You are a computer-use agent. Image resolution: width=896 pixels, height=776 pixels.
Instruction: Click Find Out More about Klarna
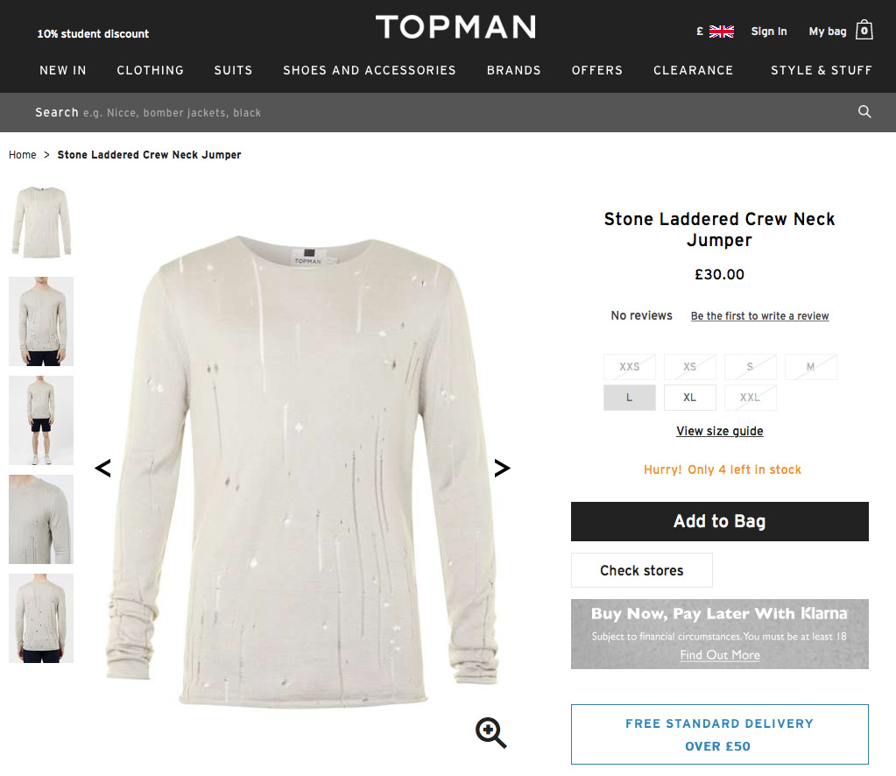[x=719, y=653]
